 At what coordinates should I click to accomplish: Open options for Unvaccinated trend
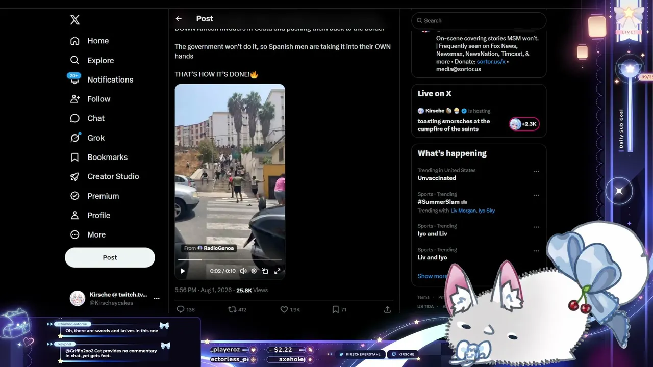point(536,172)
